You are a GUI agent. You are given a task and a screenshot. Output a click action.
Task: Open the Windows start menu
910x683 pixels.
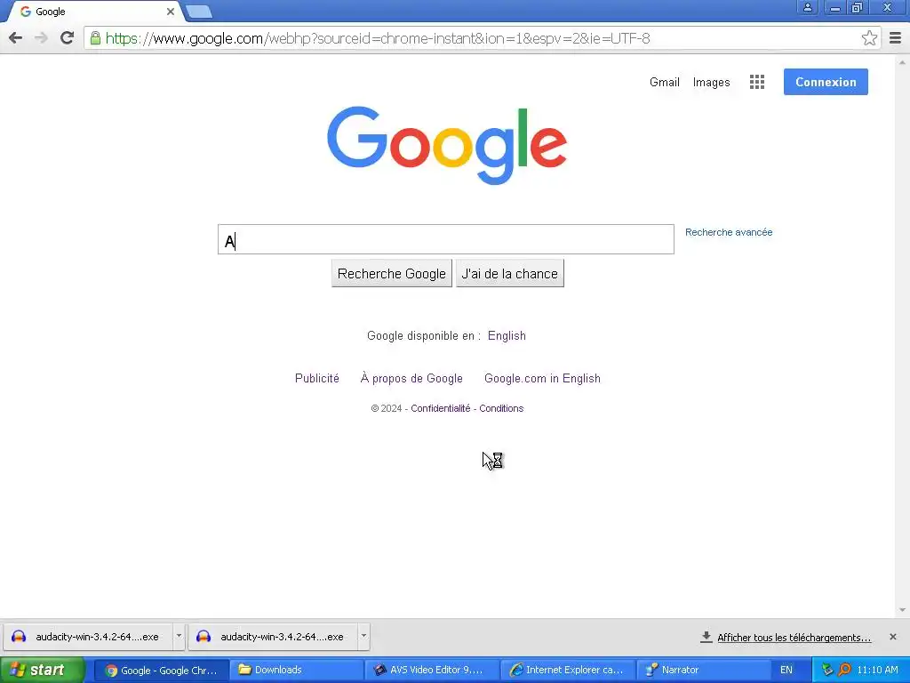click(x=42, y=671)
